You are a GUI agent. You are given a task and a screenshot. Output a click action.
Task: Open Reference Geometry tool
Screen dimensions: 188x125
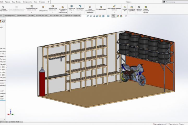(x=80, y=8)
